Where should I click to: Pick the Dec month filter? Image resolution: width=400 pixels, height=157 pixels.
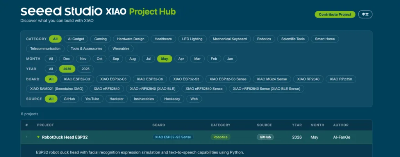tap(66, 59)
